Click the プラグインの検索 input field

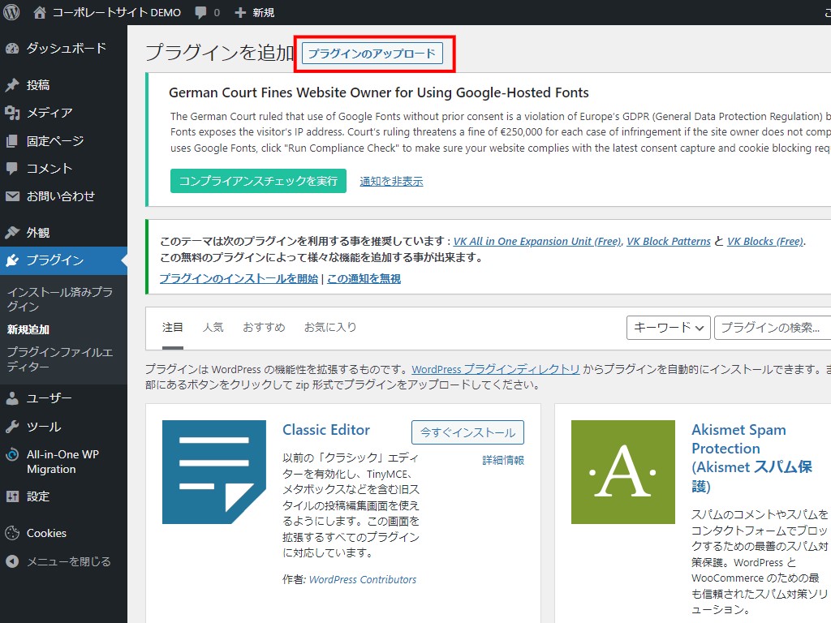(772, 328)
